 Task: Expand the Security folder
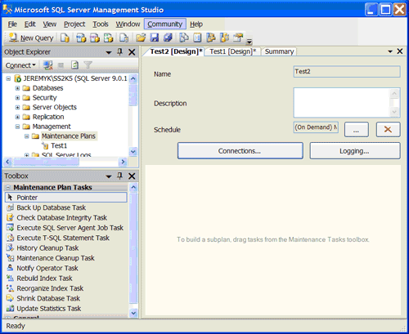pyautogui.click(x=17, y=98)
